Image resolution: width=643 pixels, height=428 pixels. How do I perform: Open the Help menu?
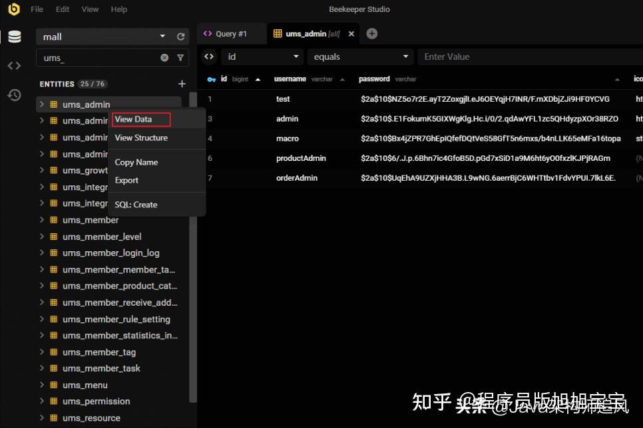[x=119, y=9]
